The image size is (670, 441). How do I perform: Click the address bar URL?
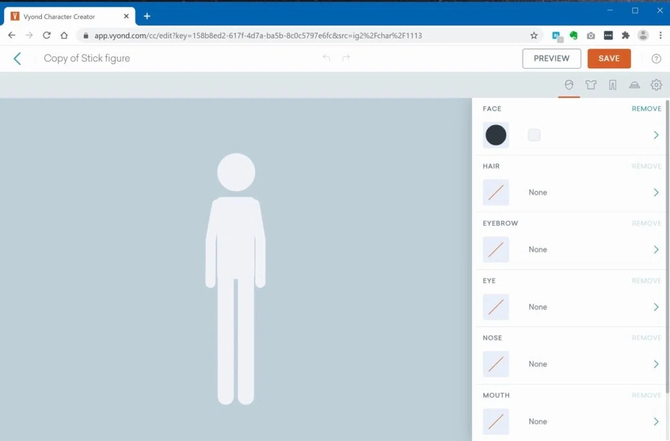(258, 35)
